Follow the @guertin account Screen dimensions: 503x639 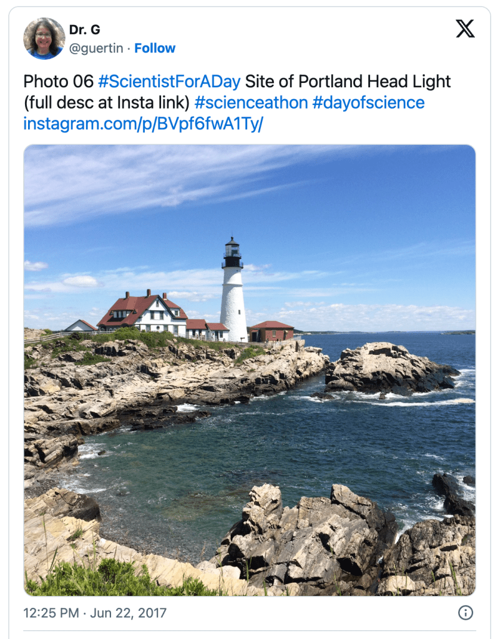[x=155, y=48]
